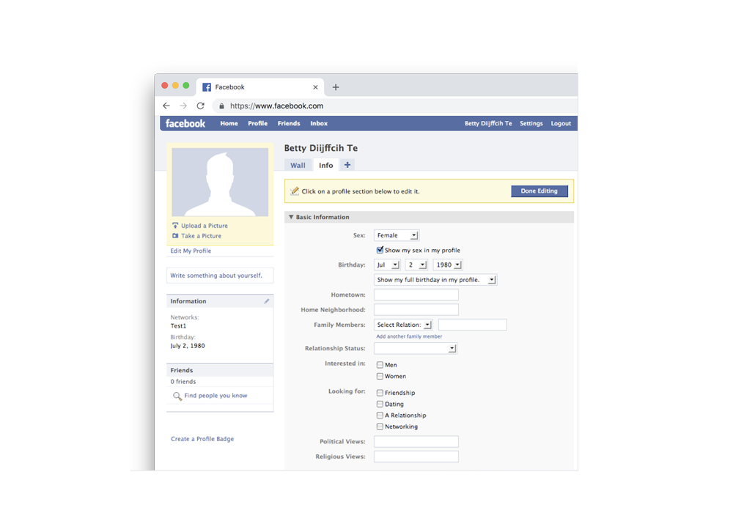Click the pencil icon in Information header
Viewport: 733px width, 513px height.
click(267, 301)
